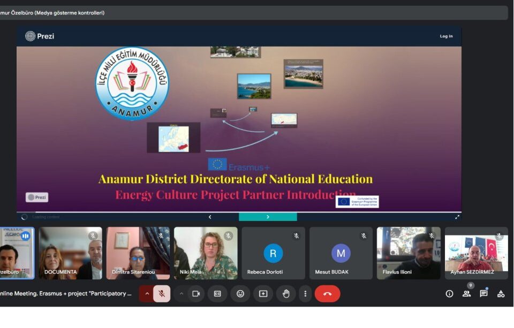Select the DOCUMENTA participant tile
Image resolution: width=514 pixels, height=328 pixels.
[x=70, y=253]
